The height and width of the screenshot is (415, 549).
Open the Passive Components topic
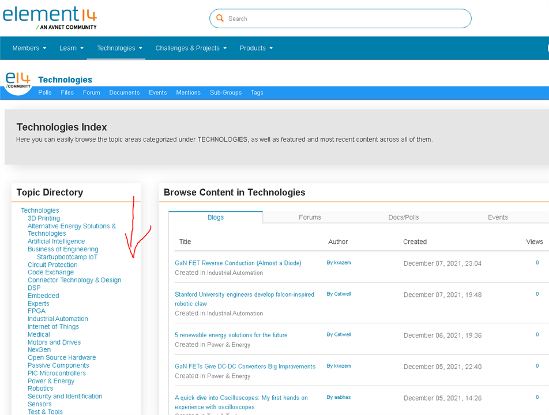point(58,365)
